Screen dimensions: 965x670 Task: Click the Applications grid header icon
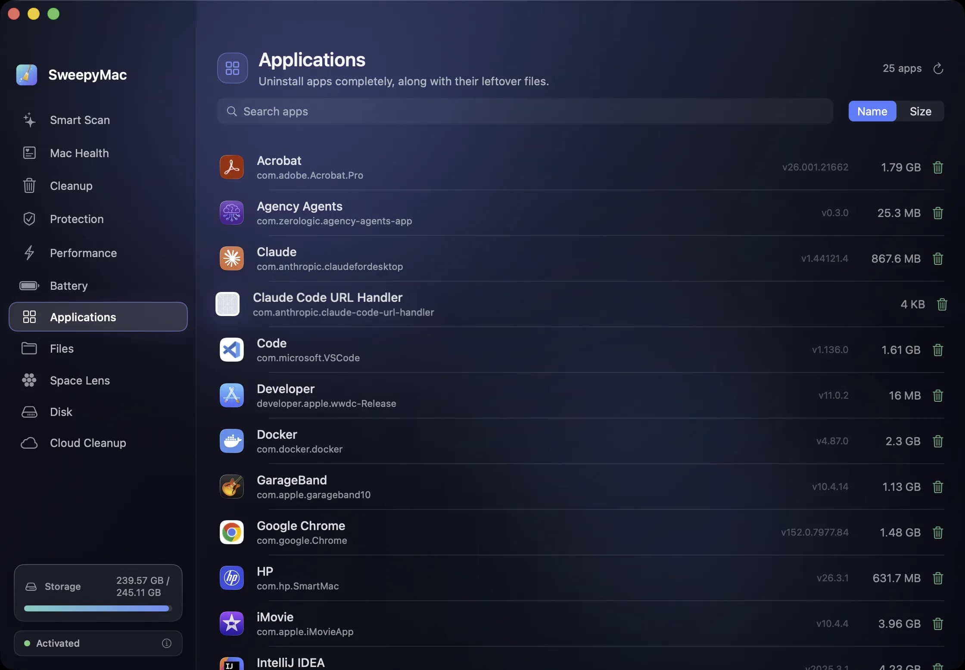click(x=233, y=68)
